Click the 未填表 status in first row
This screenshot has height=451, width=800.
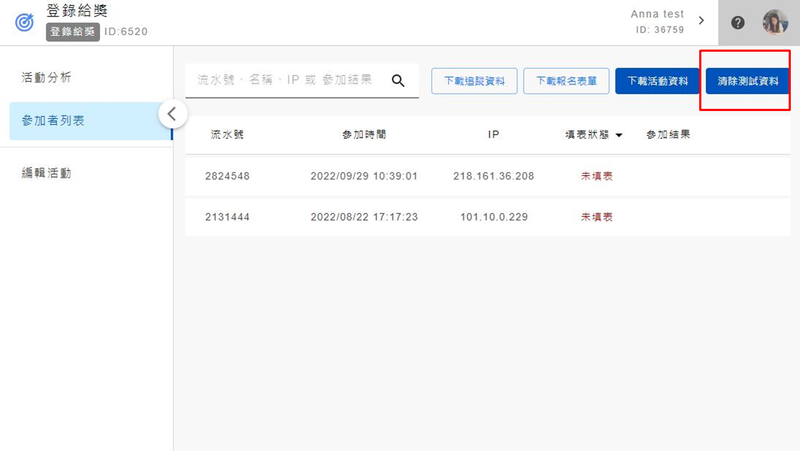point(596,176)
